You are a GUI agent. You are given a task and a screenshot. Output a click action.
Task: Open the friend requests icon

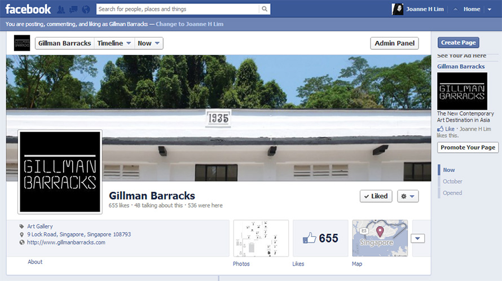[x=61, y=10]
